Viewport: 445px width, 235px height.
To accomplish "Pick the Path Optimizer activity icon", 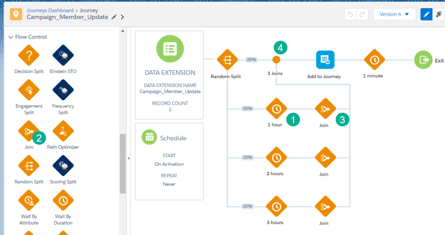I will click(63, 131).
